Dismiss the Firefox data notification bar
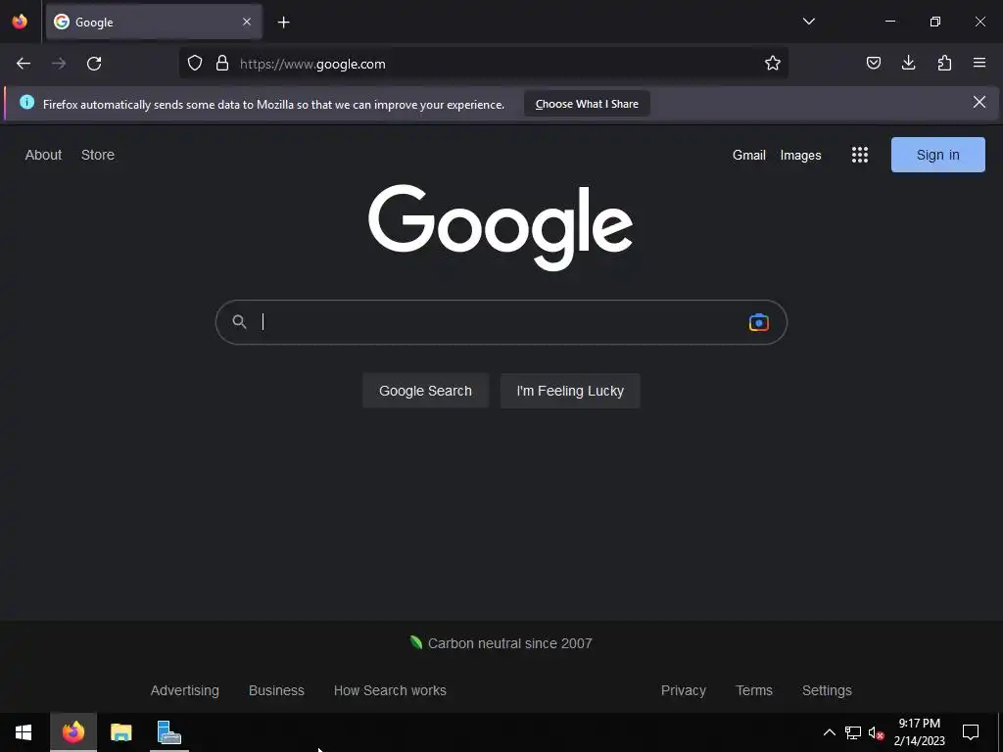Viewport: 1003px width, 752px height. click(979, 102)
